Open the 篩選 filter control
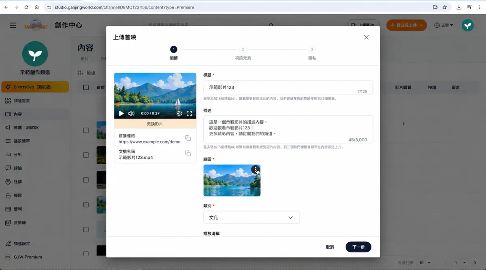Viewport: 486px width, 270px height. point(86,73)
